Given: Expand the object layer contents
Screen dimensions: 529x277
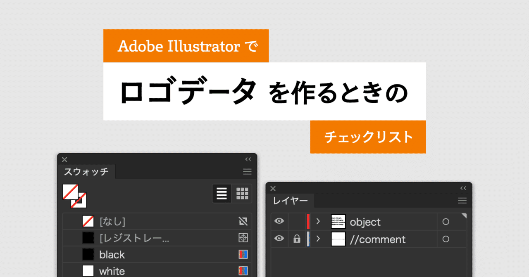Looking at the screenshot, I should (x=318, y=222).
